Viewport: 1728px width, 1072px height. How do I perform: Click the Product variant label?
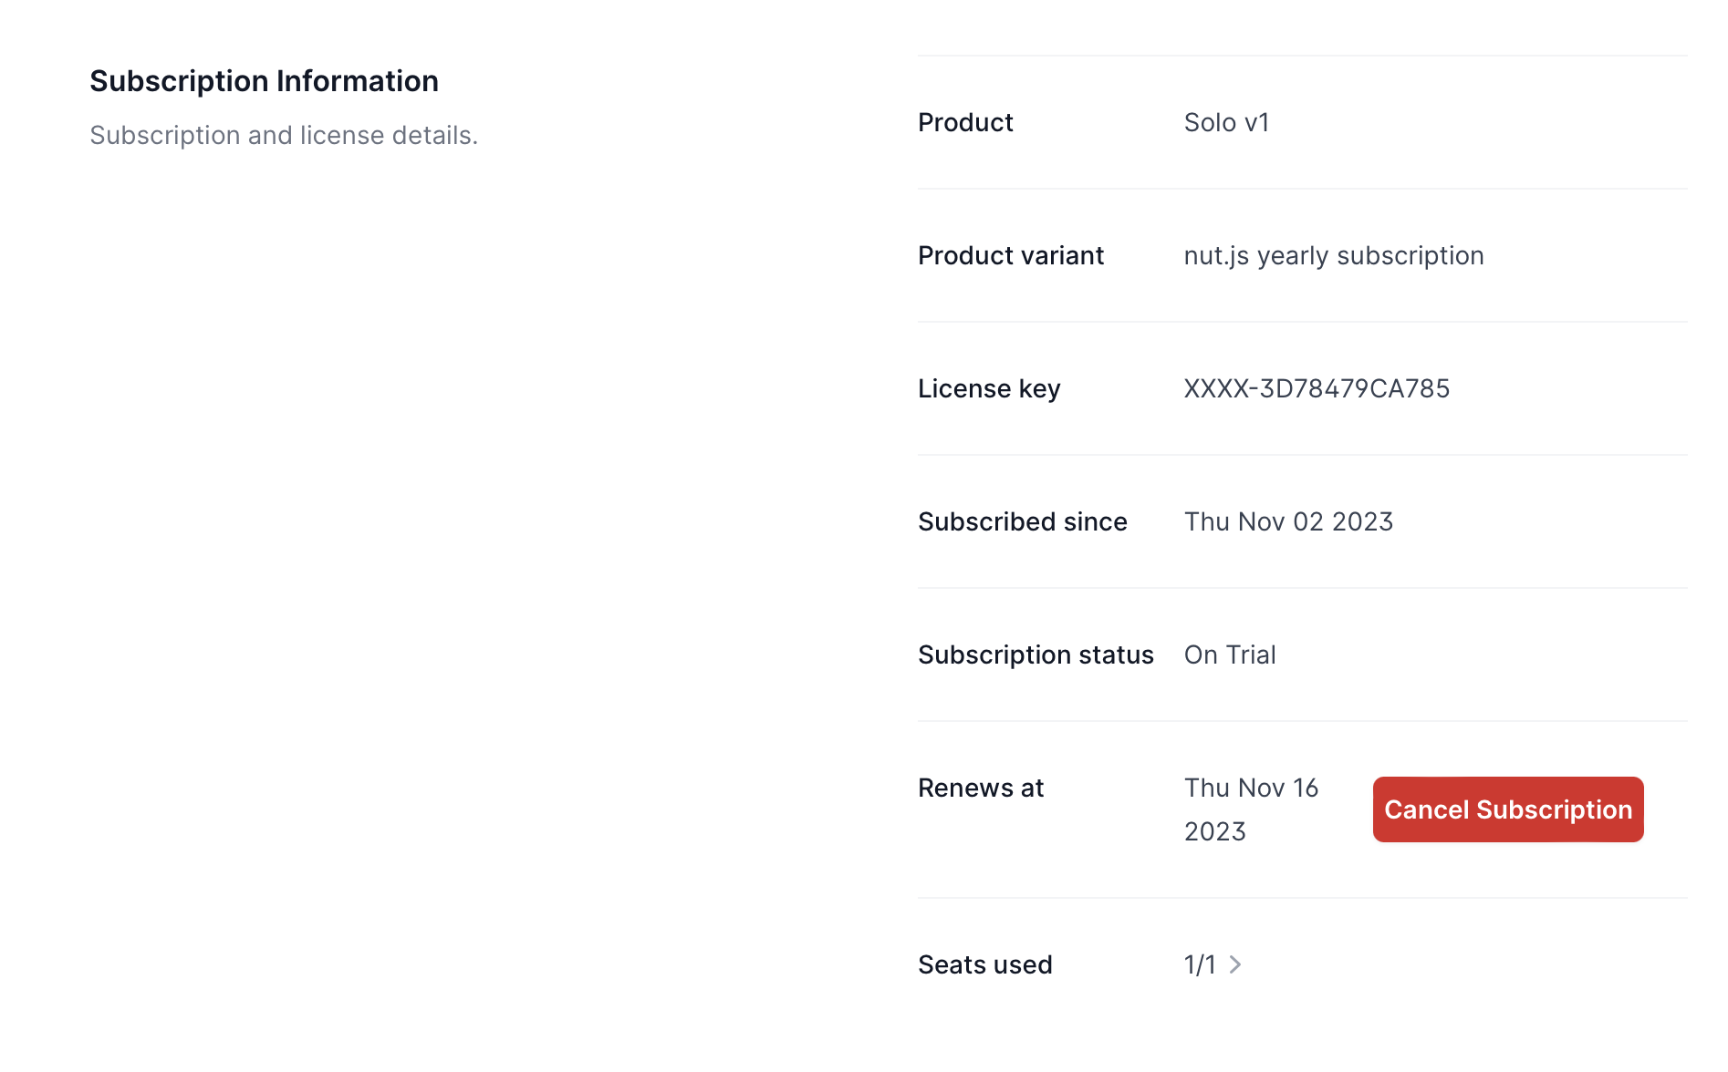click(1011, 255)
